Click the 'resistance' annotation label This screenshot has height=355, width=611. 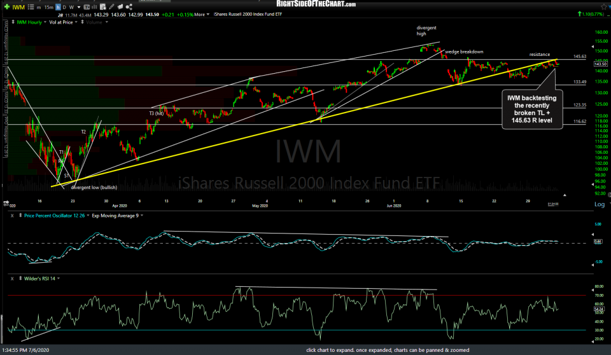coord(540,55)
